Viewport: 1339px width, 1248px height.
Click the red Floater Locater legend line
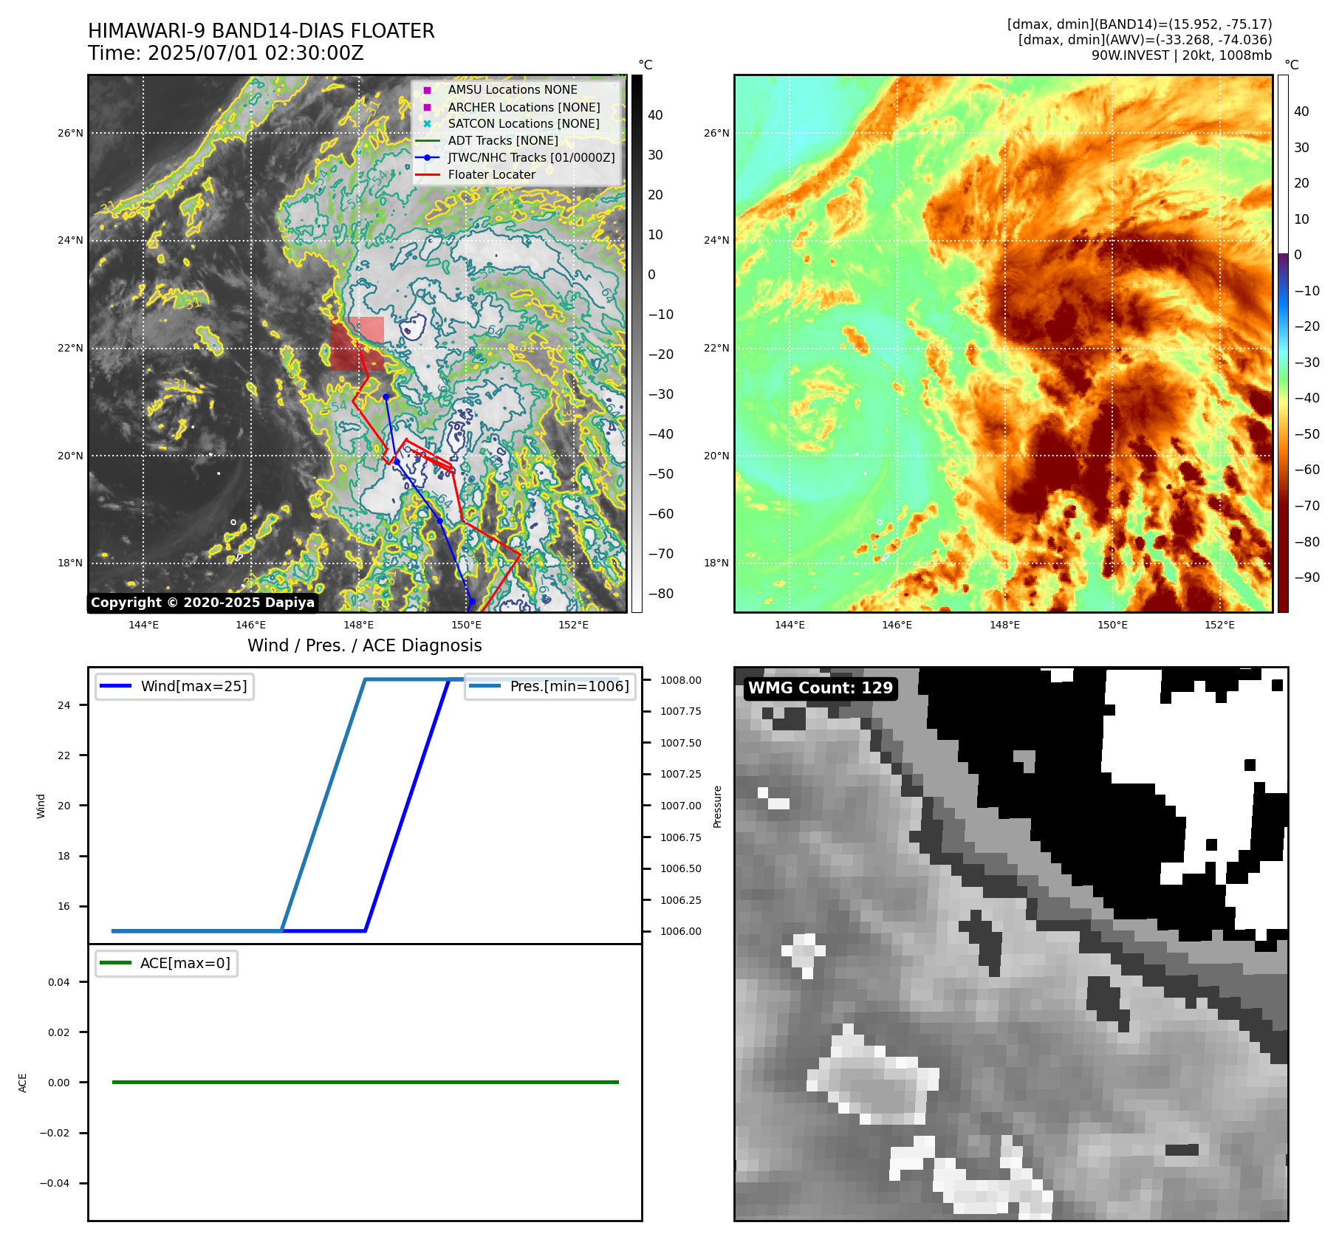[x=427, y=175]
